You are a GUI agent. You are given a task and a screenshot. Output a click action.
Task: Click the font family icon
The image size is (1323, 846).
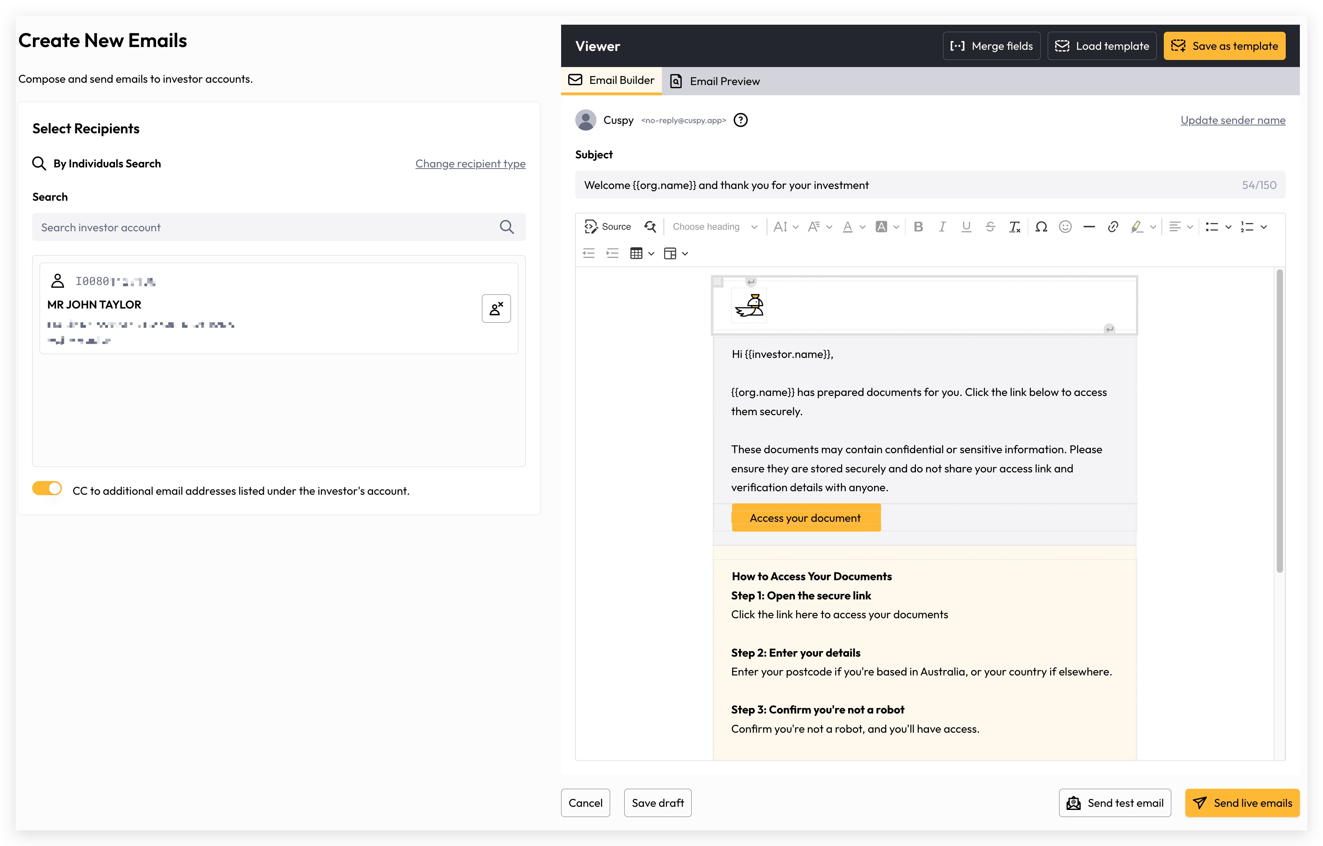coord(814,226)
